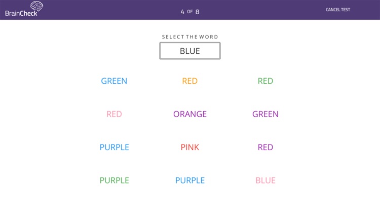
Task: Select the pink-colored word RED
Action: point(114,114)
